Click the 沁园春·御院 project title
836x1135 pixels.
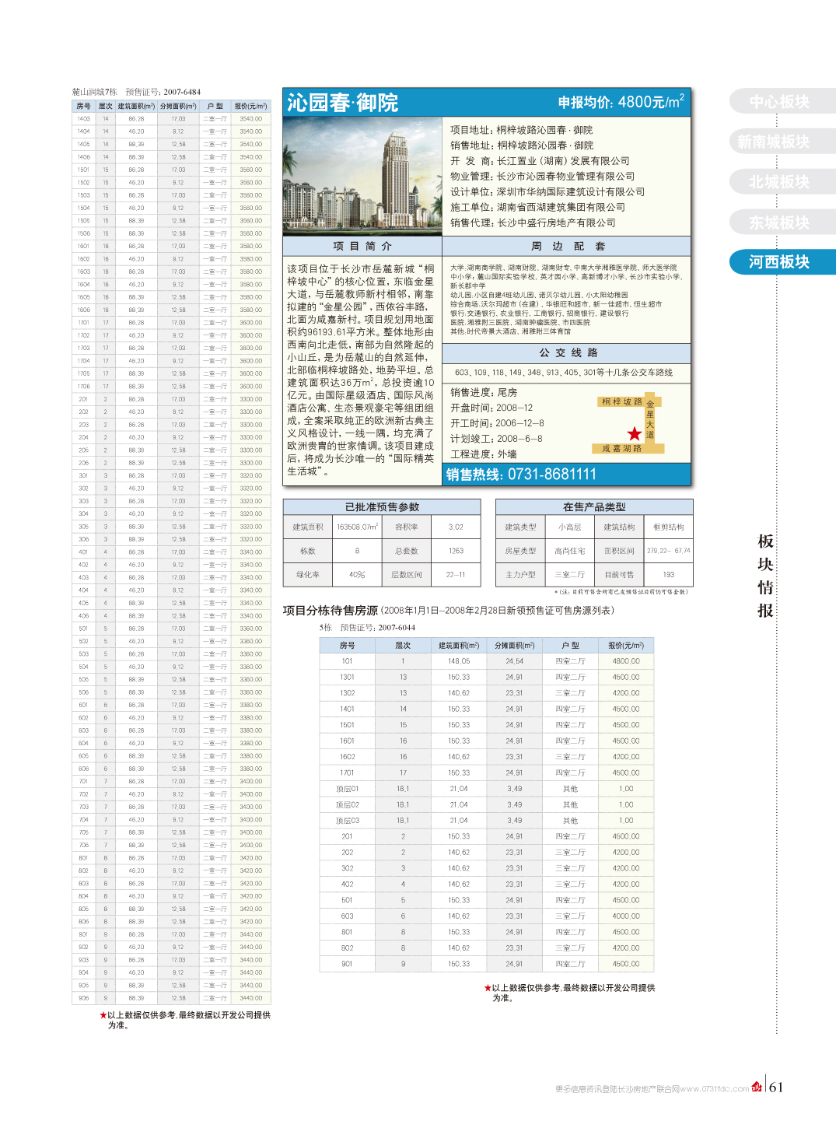tap(343, 103)
